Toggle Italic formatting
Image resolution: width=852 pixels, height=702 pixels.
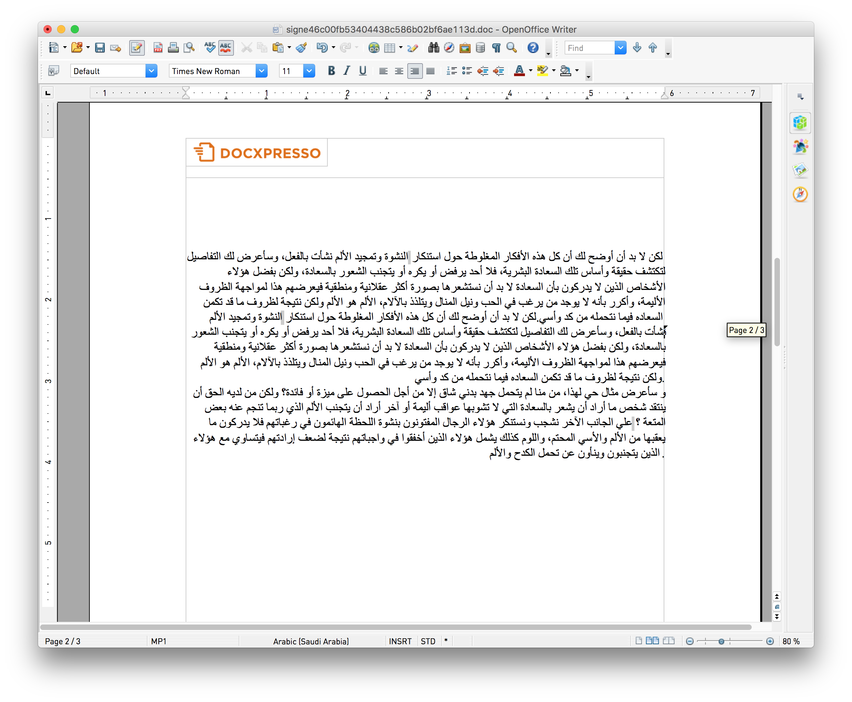(x=347, y=71)
